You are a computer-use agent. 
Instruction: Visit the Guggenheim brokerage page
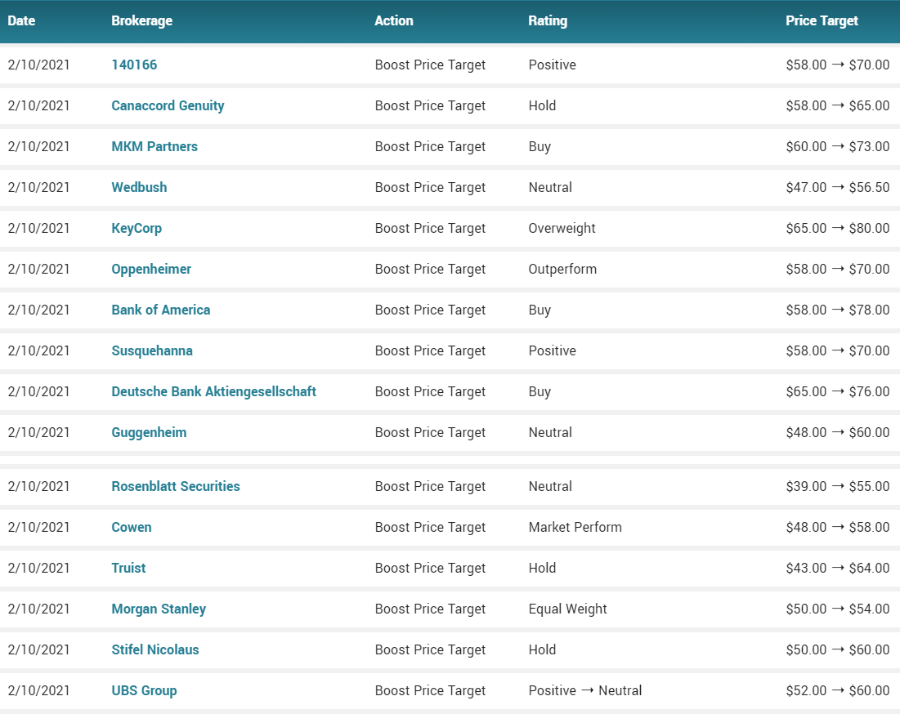pos(149,432)
